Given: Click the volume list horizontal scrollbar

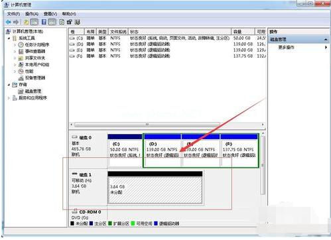Looking at the screenshot, I should click(x=167, y=125).
